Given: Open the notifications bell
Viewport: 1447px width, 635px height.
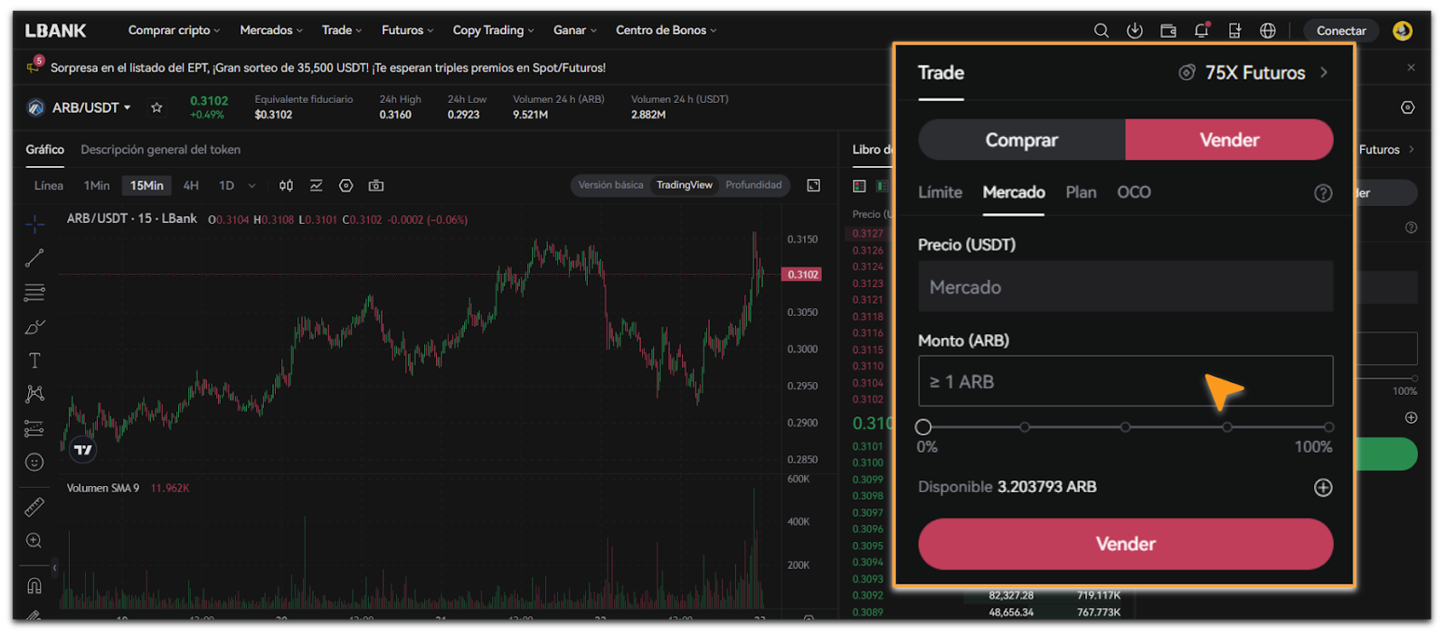Looking at the screenshot, I should click(x=1202, y=31).
